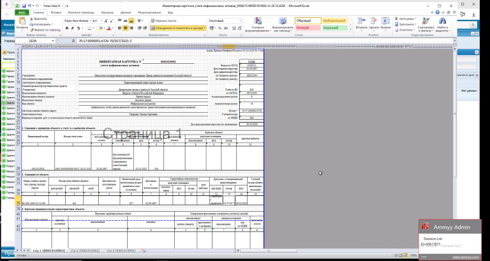The image size is (490, 261).
Task: Toggle center horizontal alignment
Action: tap(126, 28)
